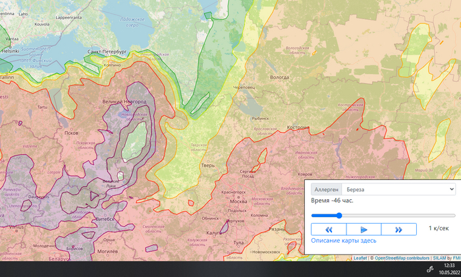Open the FMI link in attribution

456,258
